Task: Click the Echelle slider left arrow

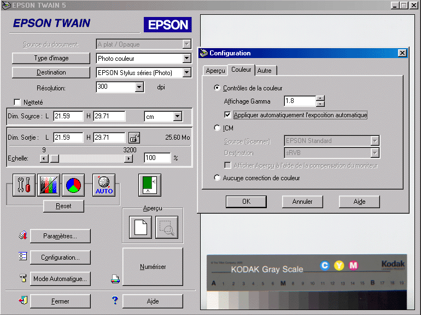Action: [44, 158]
